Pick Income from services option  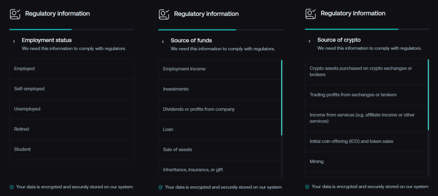coord(366,119)
